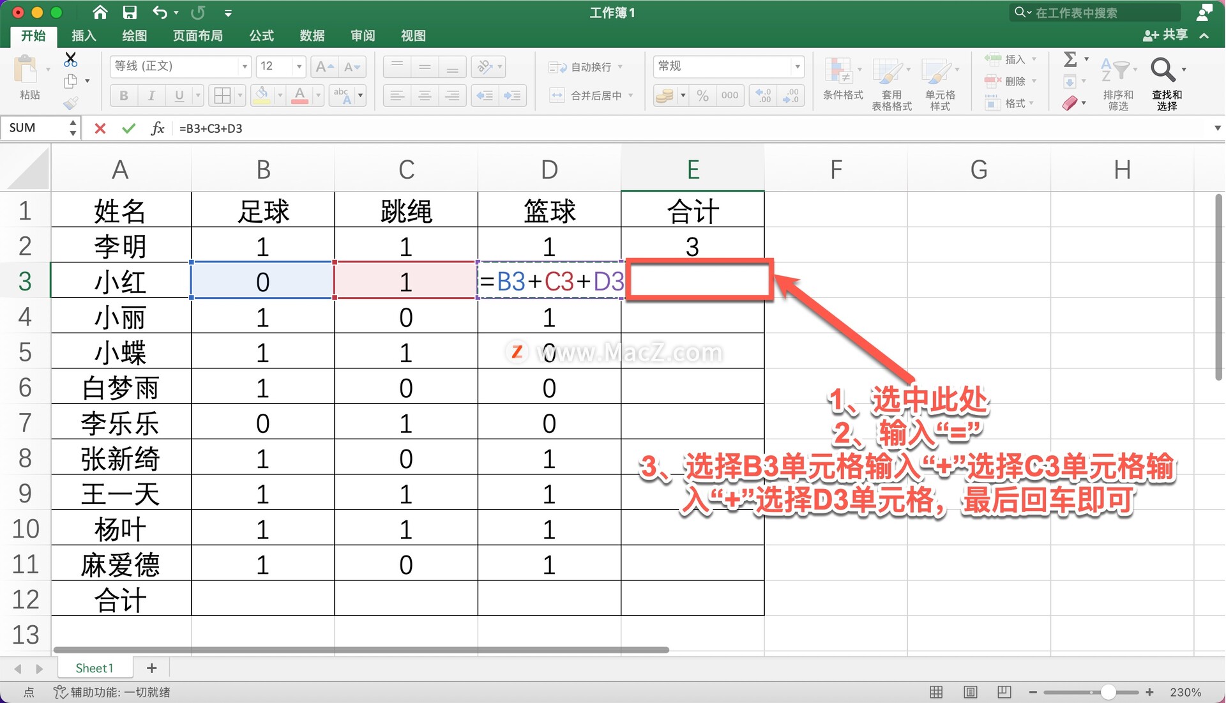
Task: Open the font name dropdown 等线
Action: [x=244, y=66]
